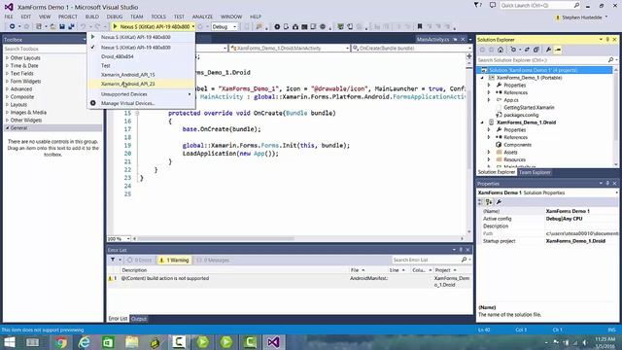The height and width of the screenshot is (350, 622).
Task: Click the Undo icon in the toolbar
Action: point(83,26)
